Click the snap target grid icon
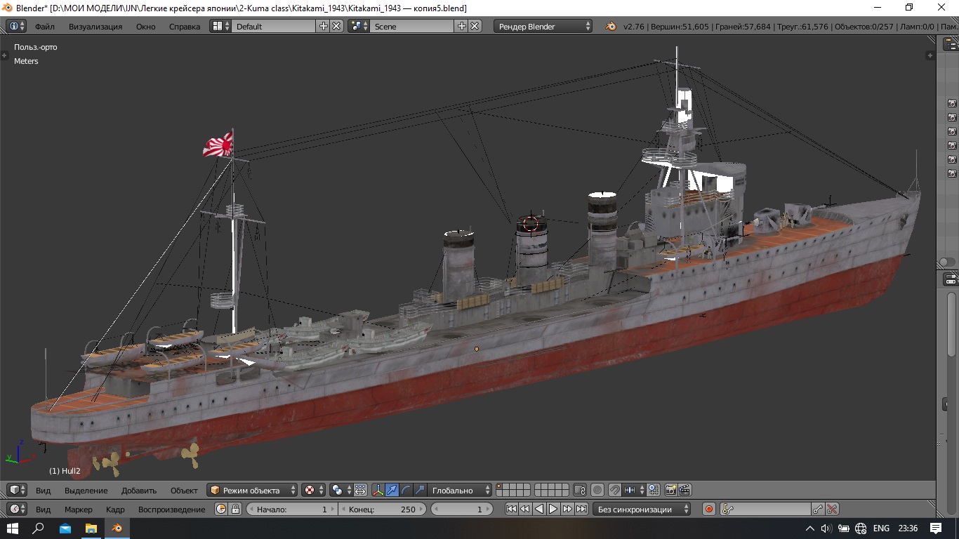Viewport: 959px width, 539px height. pos(654,490)
